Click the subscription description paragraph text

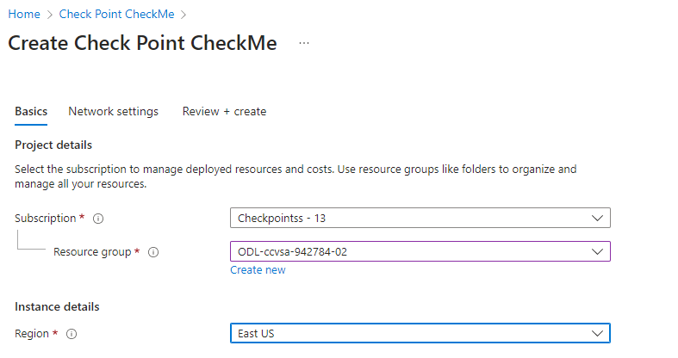click(x=295, y=176)
